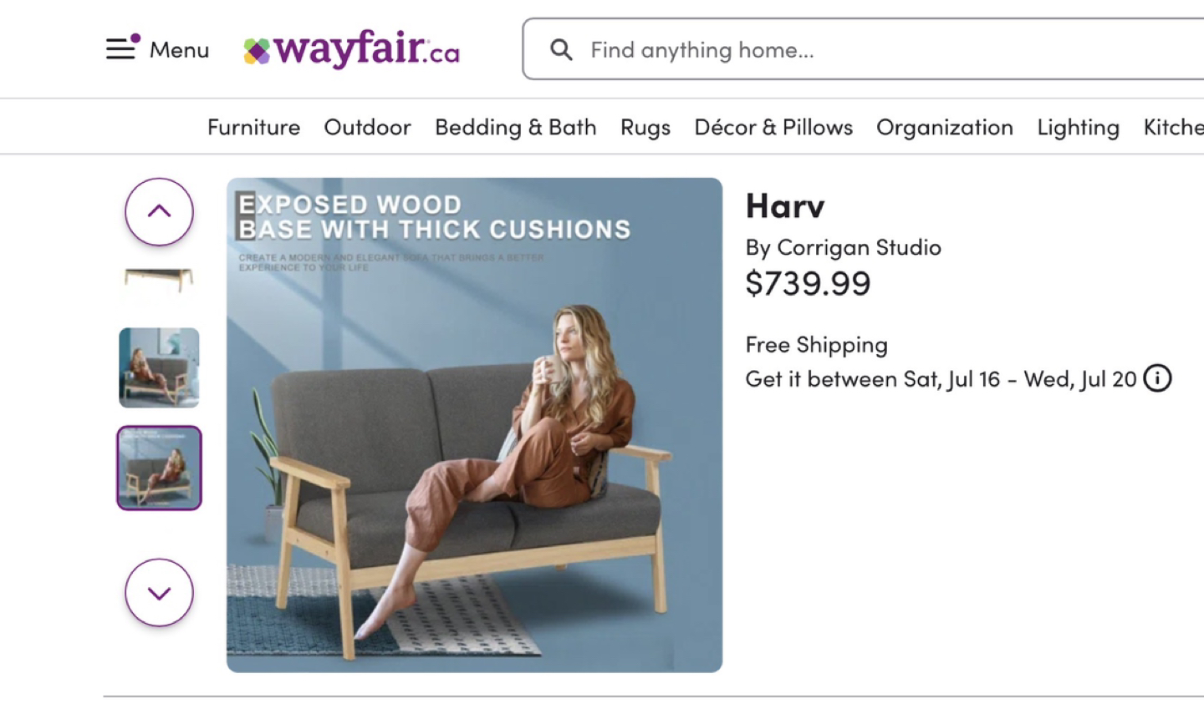Open the hamburger Menu icon
Screen dimensions: 1204x704
[x=122, y=48]
